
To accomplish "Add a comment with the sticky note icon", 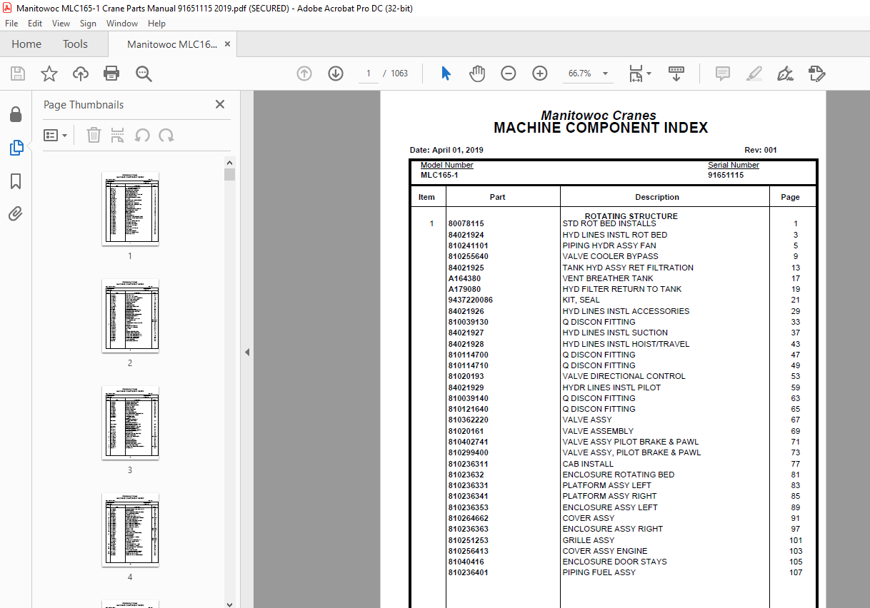I will coord(722,74).
